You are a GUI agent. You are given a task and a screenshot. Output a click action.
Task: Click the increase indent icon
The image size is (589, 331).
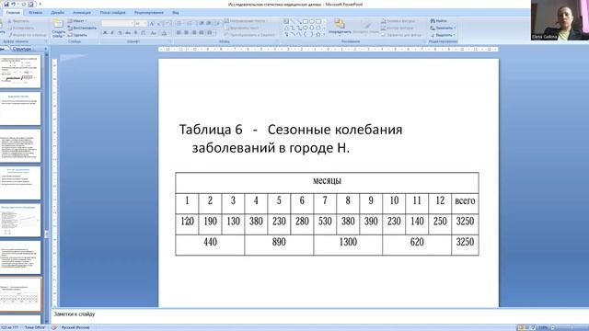click(x=209, y=23)
